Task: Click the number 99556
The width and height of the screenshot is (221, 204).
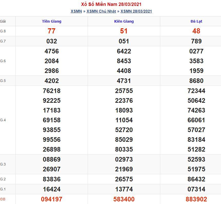Action: click(52, 140)
